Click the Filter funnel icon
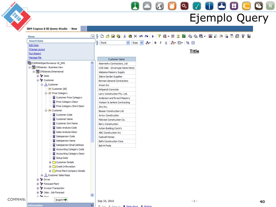This screenshot has height=207, width=276. click(159, 36)
